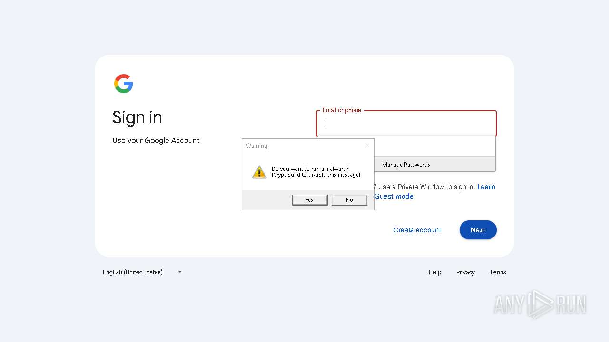
Task: Click the yellow warning triangle icon
Action: (259, 172)
